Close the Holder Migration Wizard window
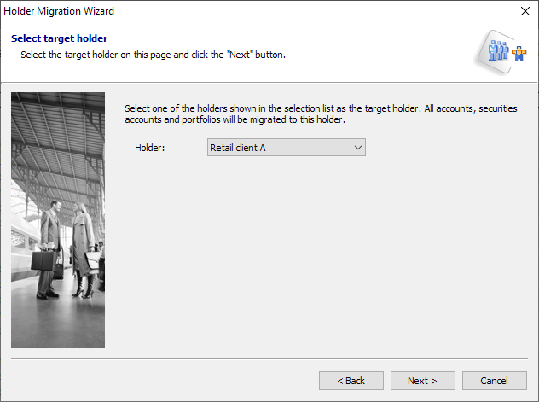This screenshot has height=402, width=539. coord(524,11)
